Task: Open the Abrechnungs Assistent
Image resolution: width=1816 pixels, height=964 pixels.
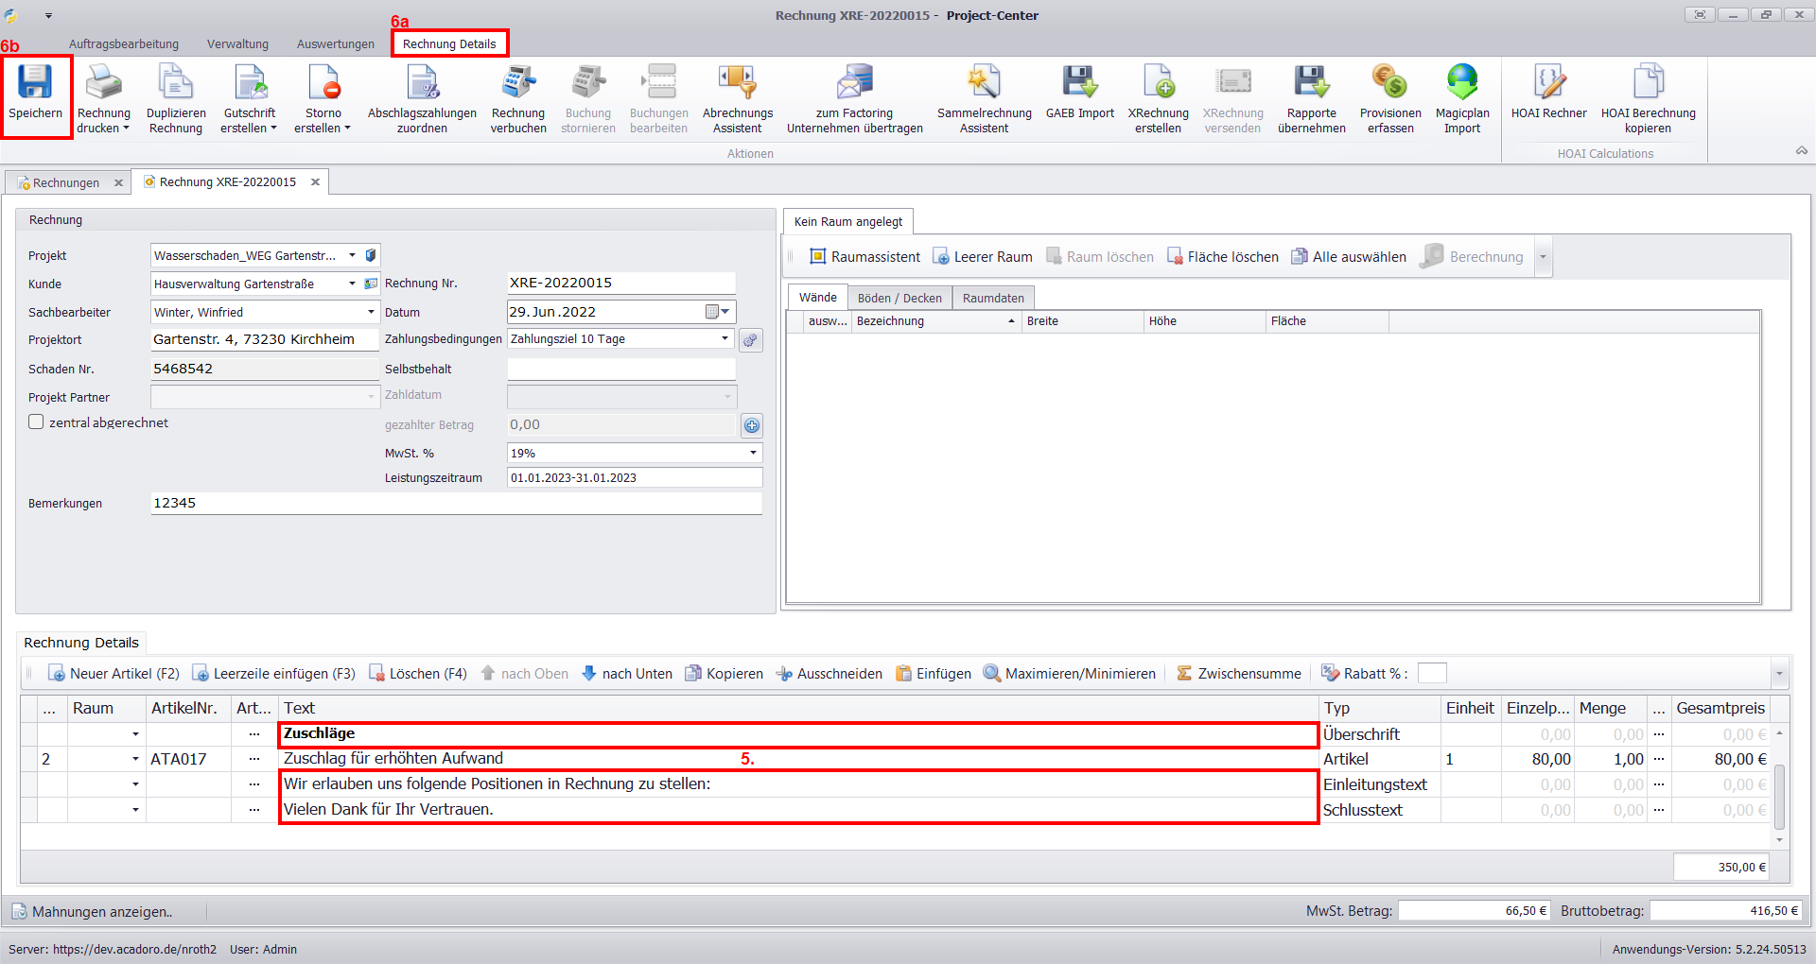Action: [737, 83]
